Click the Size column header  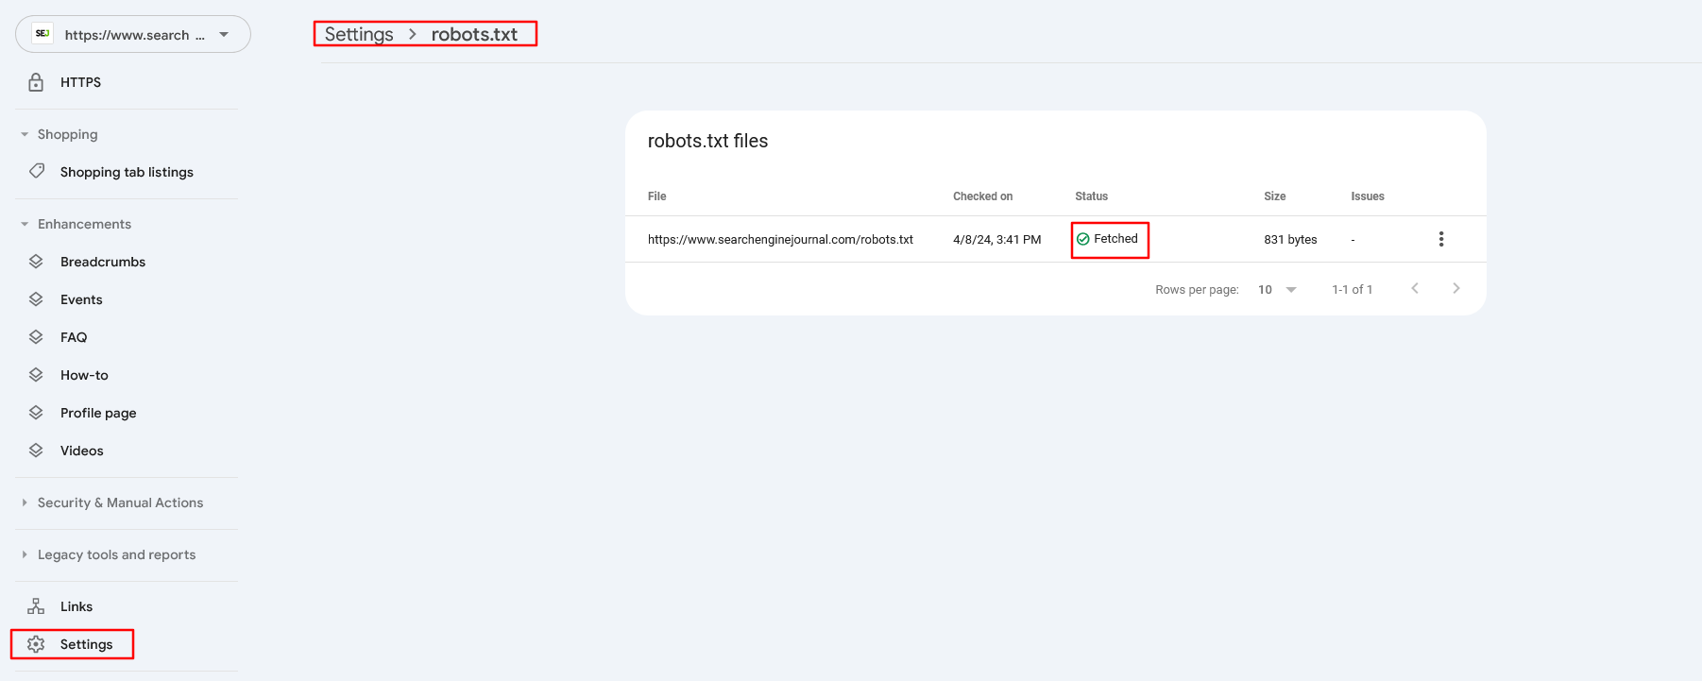(x=1275, y=196)
